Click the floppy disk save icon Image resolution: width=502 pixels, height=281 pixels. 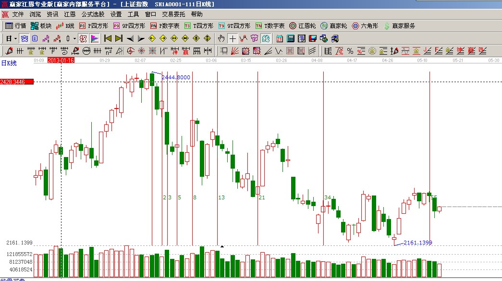[x=312, y=38]
